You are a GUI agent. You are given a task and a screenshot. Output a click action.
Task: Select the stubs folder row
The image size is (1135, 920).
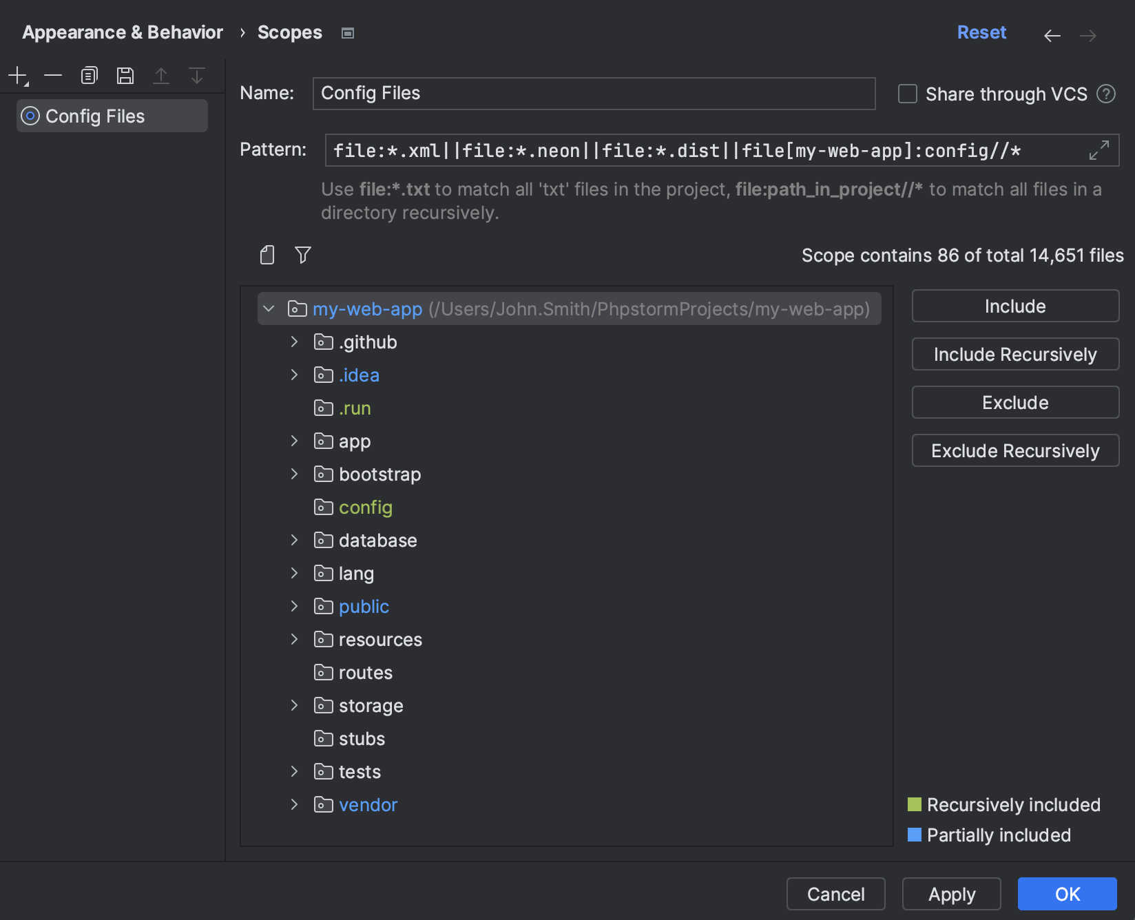(570, 738)
